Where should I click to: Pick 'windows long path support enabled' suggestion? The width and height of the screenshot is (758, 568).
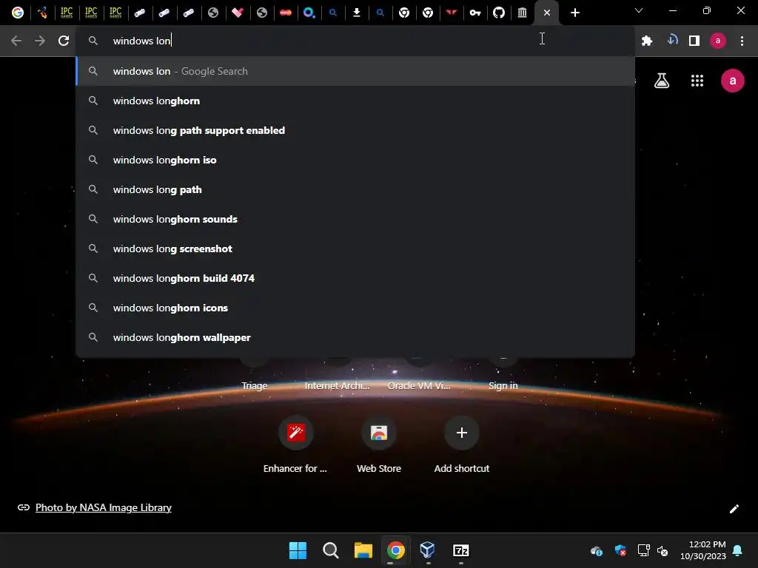(355, 130)
